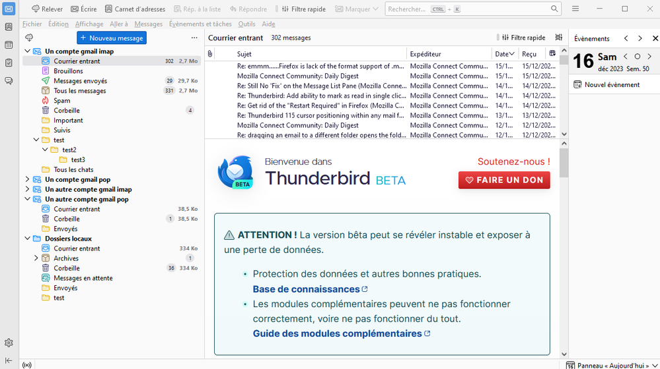
Task: Expand the Archives folder
Action: (x=36, y=258)
